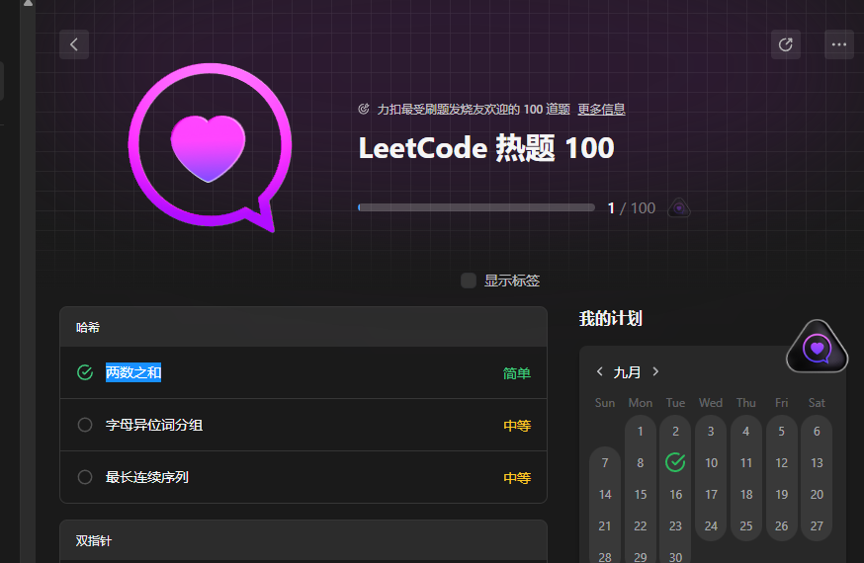Click the 简单 difficulty label
Image resolution: width=864 pixels, height=563 pixels.
517,373
